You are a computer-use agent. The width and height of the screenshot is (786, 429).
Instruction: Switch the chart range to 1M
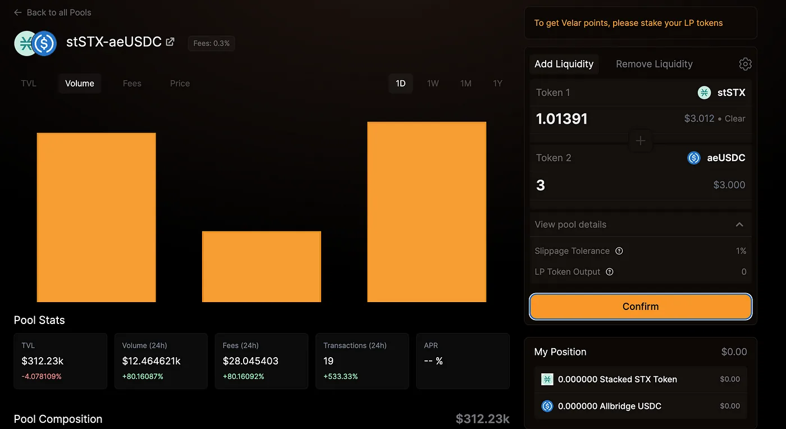click(465, 84)
